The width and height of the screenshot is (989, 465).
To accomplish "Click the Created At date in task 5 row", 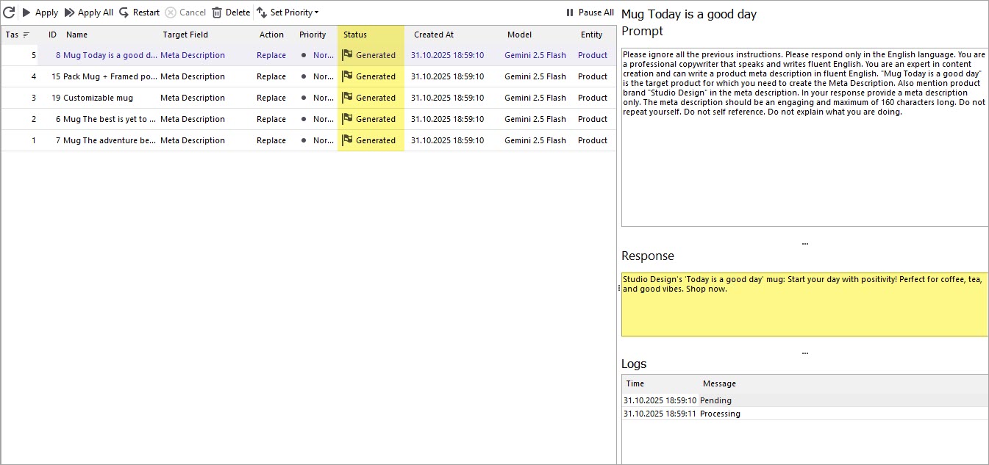I will pos(447,55).
